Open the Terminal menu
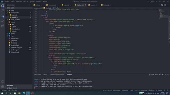The height and width of the screenshot is (95, 170). pos(39,2)
